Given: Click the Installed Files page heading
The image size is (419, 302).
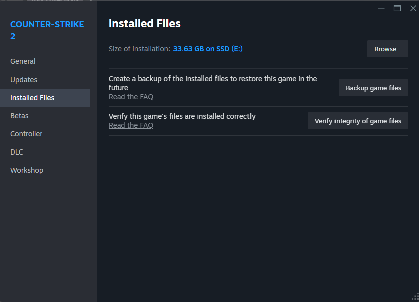Looking at the screenshot, I should click(144, 23).
